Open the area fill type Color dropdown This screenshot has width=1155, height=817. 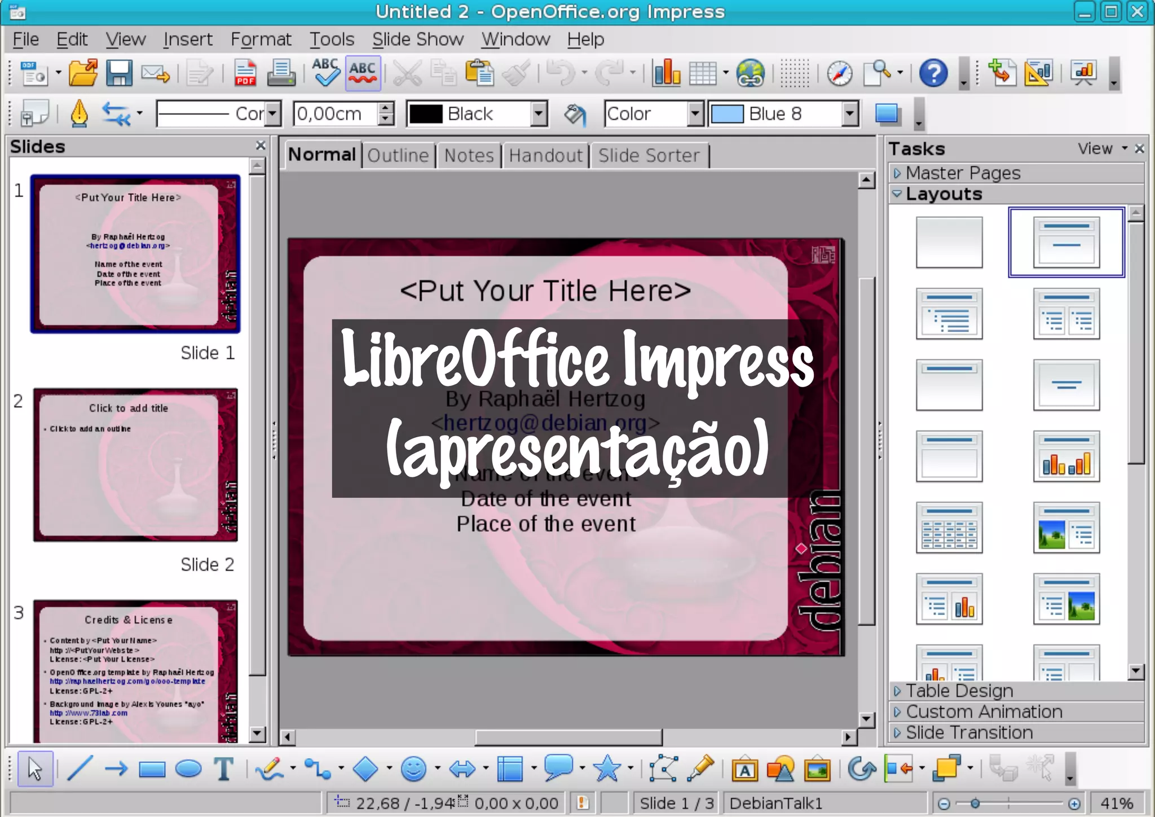click(696, 114)
